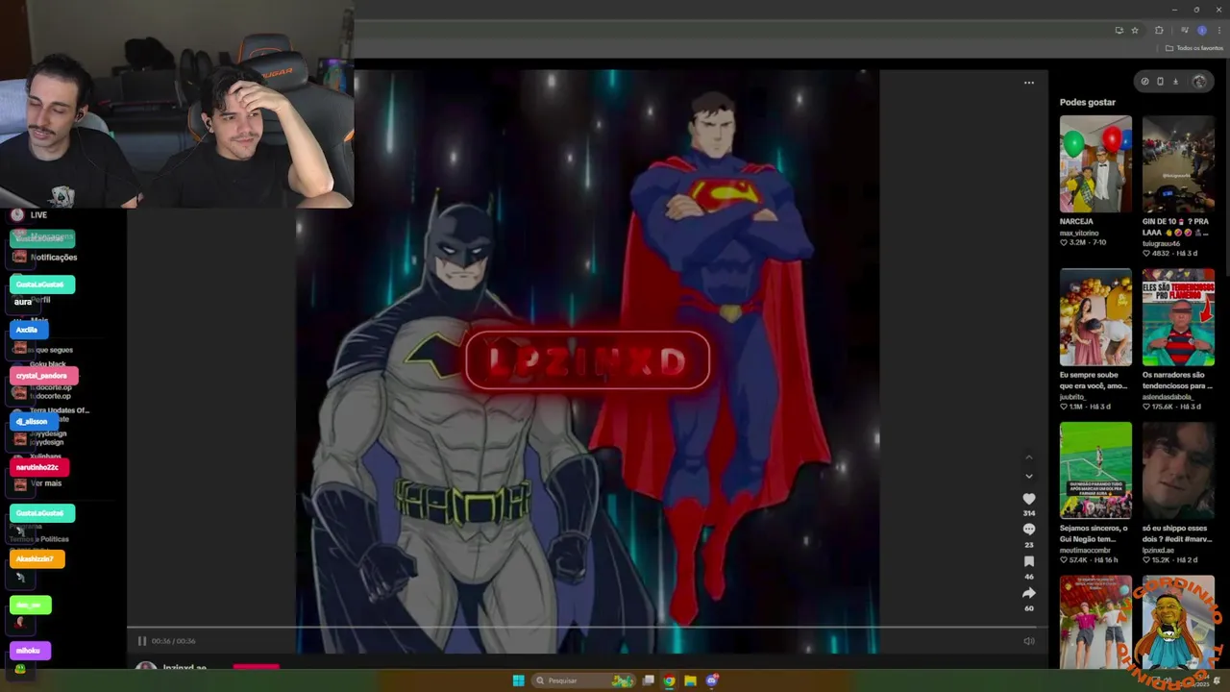This screenshot has width=1230, height=692.
Task: Open the NARCEJA recommended video thumbnail
Action: click(x=1095, y=164)
